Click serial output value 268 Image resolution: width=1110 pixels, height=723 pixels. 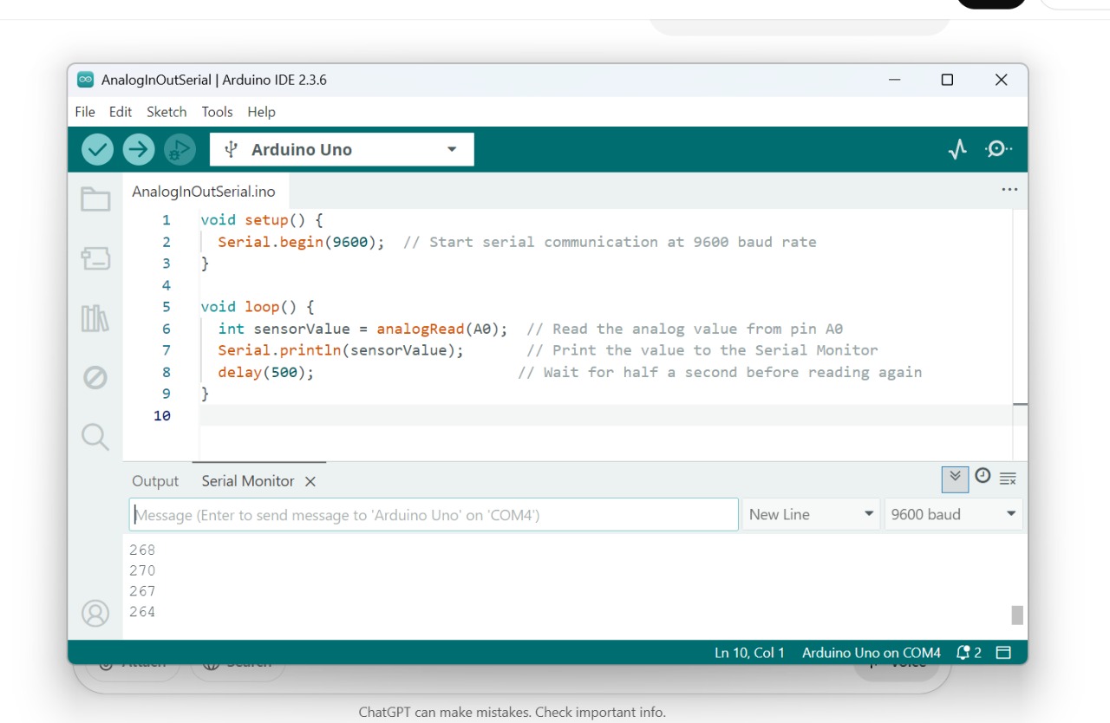tap(142, 550)
